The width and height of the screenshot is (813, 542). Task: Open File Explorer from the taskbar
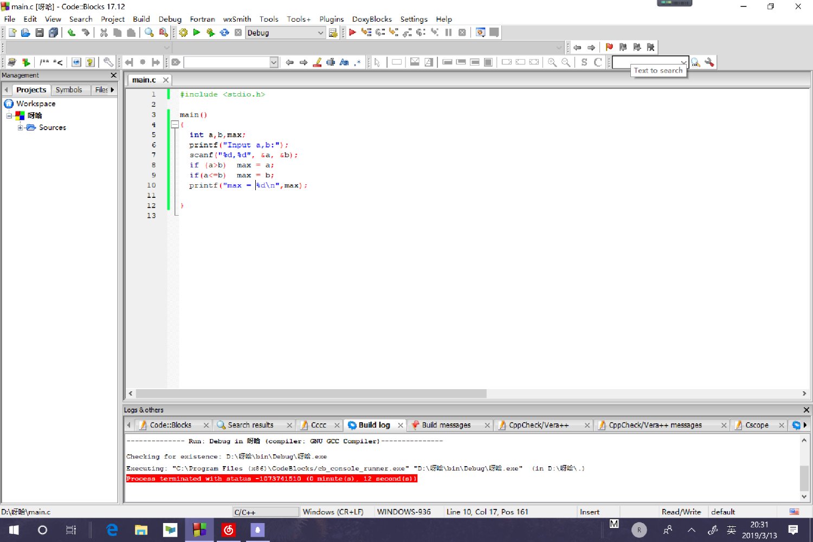[141, 530]
